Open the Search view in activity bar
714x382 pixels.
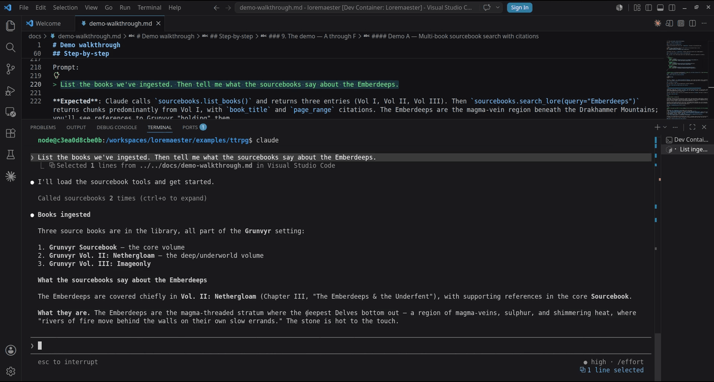(10, 47)
